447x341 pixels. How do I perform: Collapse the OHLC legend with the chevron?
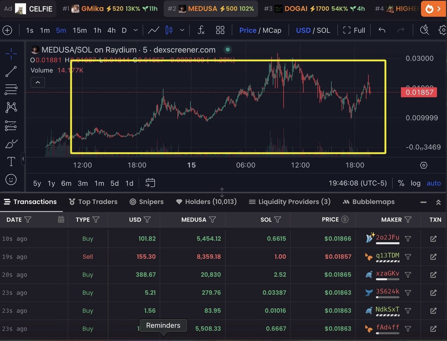coord(38,82)
